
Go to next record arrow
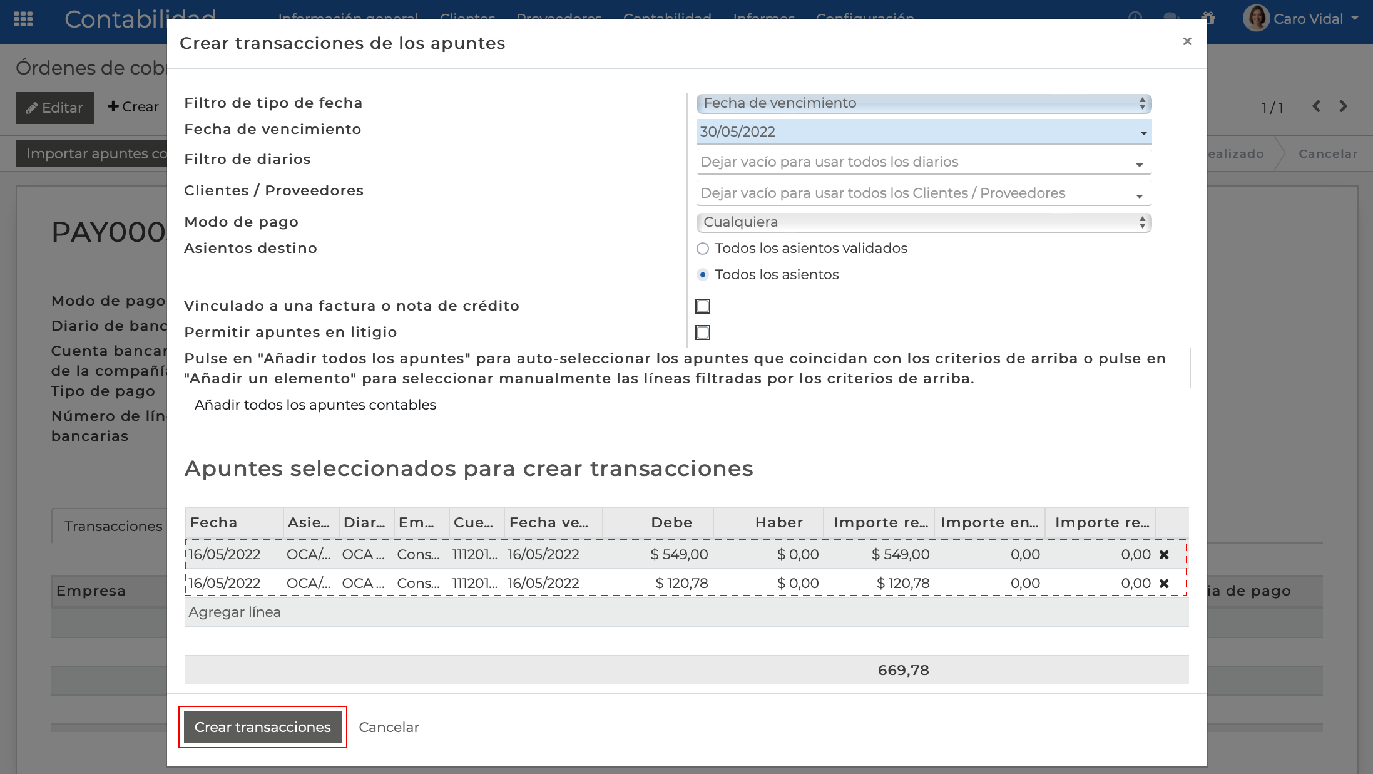coord(1344,106)
